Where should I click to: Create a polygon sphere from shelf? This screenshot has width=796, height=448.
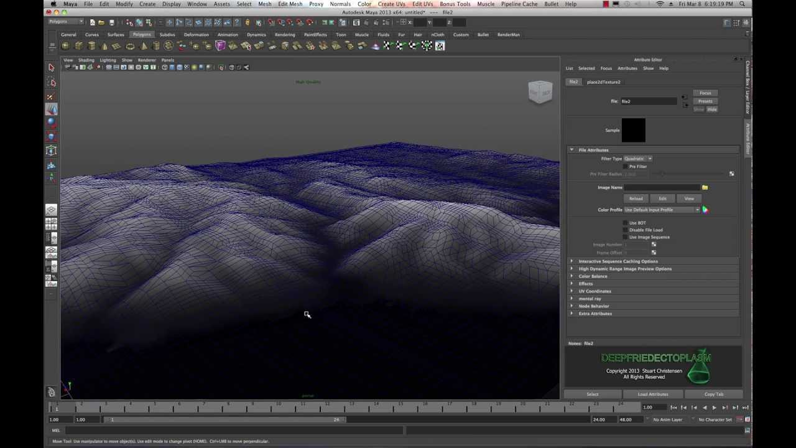click(x=65, y=46)
